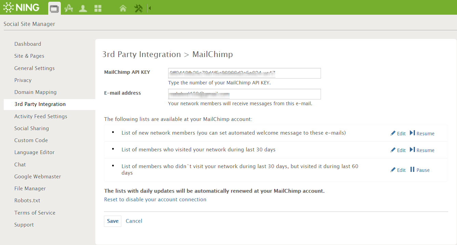Open Robots.txt settings
The width and height of the screenshot is (457, 245).
coord(27,200)
